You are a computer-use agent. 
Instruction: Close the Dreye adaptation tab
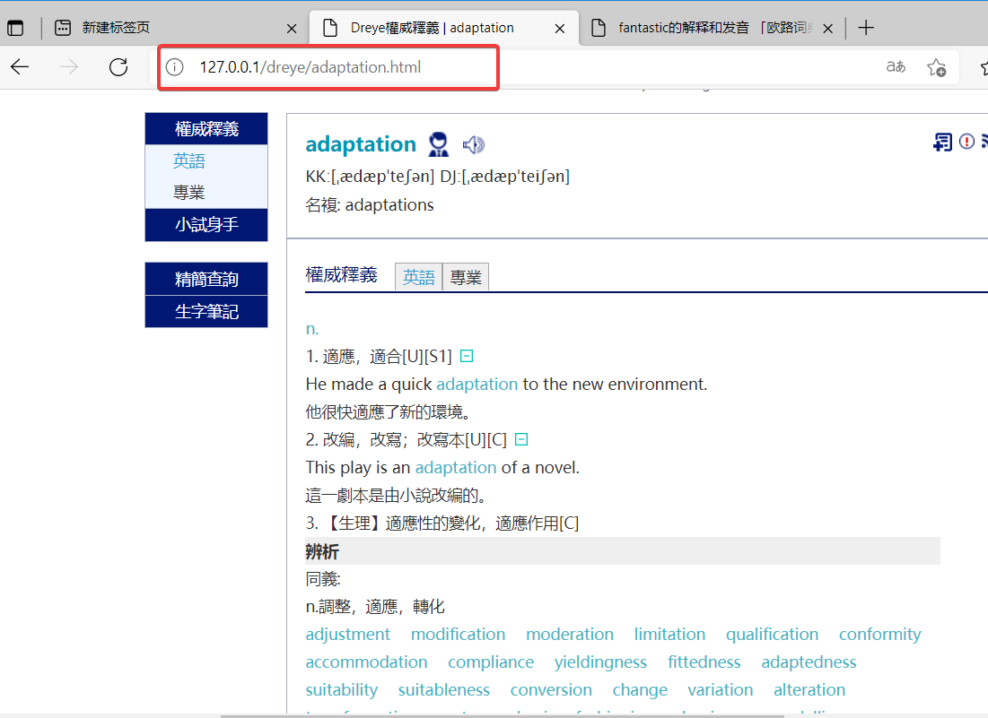(x=560, y=29)
